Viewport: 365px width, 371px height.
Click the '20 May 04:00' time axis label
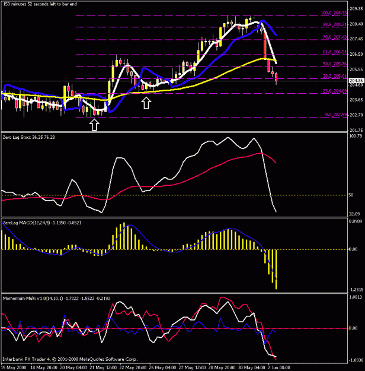pyautogui.click(x=73, y=367)
